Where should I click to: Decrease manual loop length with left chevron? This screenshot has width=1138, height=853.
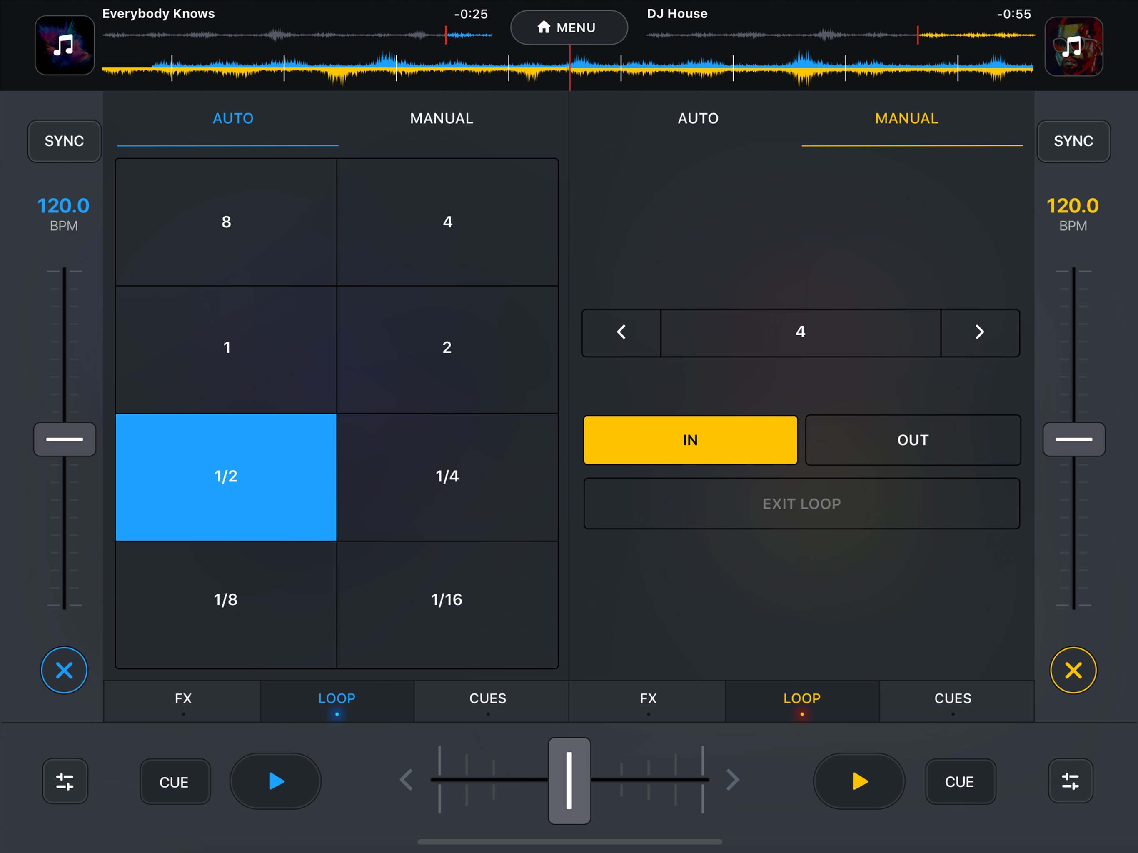[x=621, y=332]
